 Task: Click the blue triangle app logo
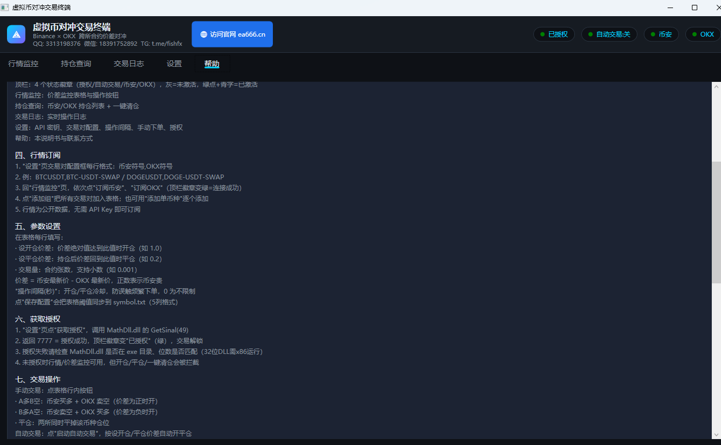[x=16, y=34]
